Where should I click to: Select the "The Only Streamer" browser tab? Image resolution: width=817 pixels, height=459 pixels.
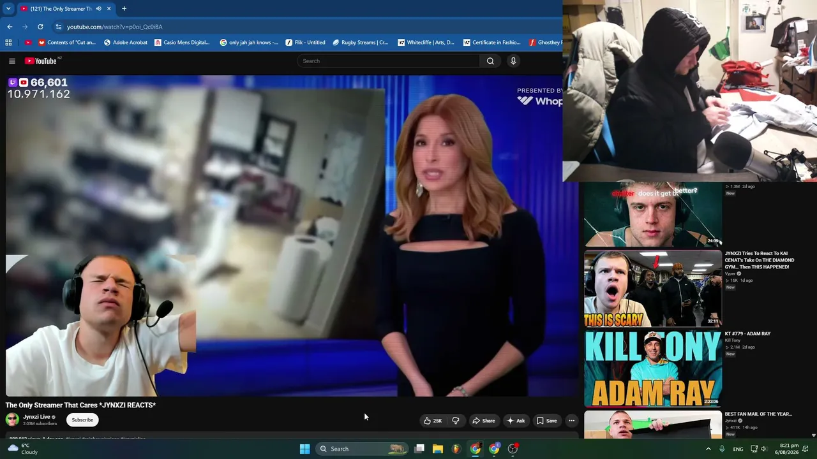[x=66, y=9]
